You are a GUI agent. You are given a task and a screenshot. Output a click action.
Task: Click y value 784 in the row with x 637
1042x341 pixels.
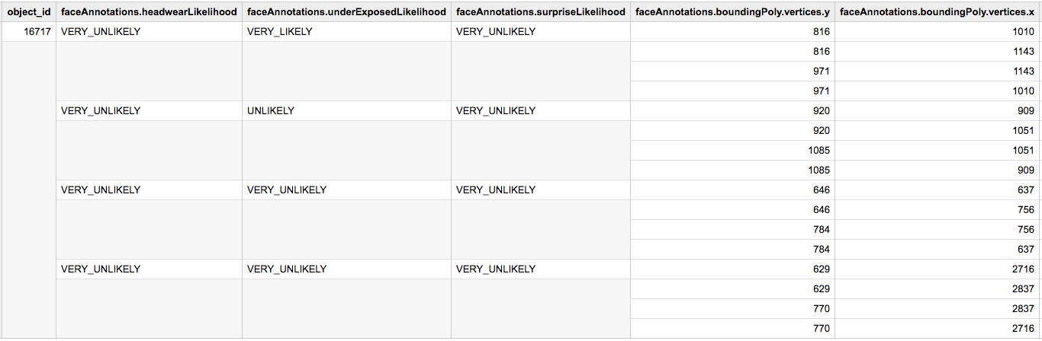[818, 250]
